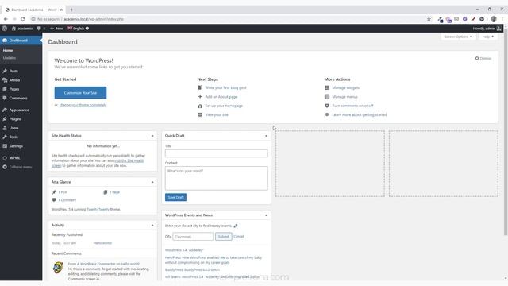Screen dimensions: 508x286
Task: Close the Dashboard browser tab
Action: [61, 10]
